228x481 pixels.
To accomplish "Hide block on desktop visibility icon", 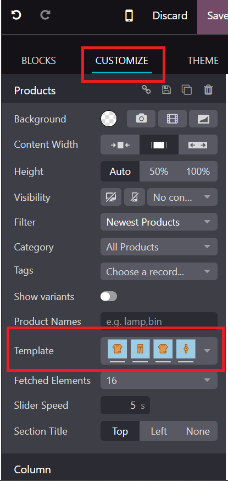I will coord(111,197).
